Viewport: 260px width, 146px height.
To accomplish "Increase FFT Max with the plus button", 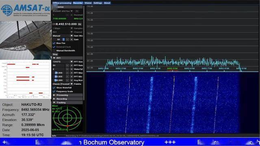I will pyautogui.click(x=71, y=73).
